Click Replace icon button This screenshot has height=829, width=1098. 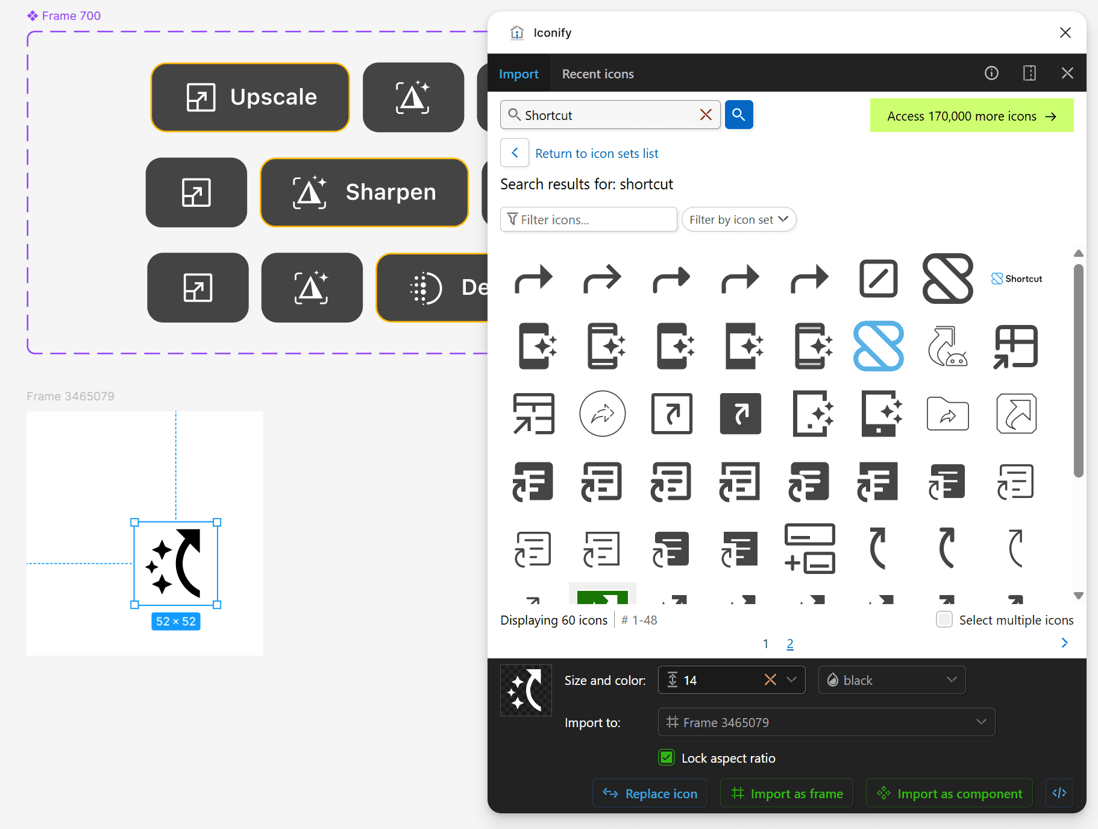click(650, 793)
